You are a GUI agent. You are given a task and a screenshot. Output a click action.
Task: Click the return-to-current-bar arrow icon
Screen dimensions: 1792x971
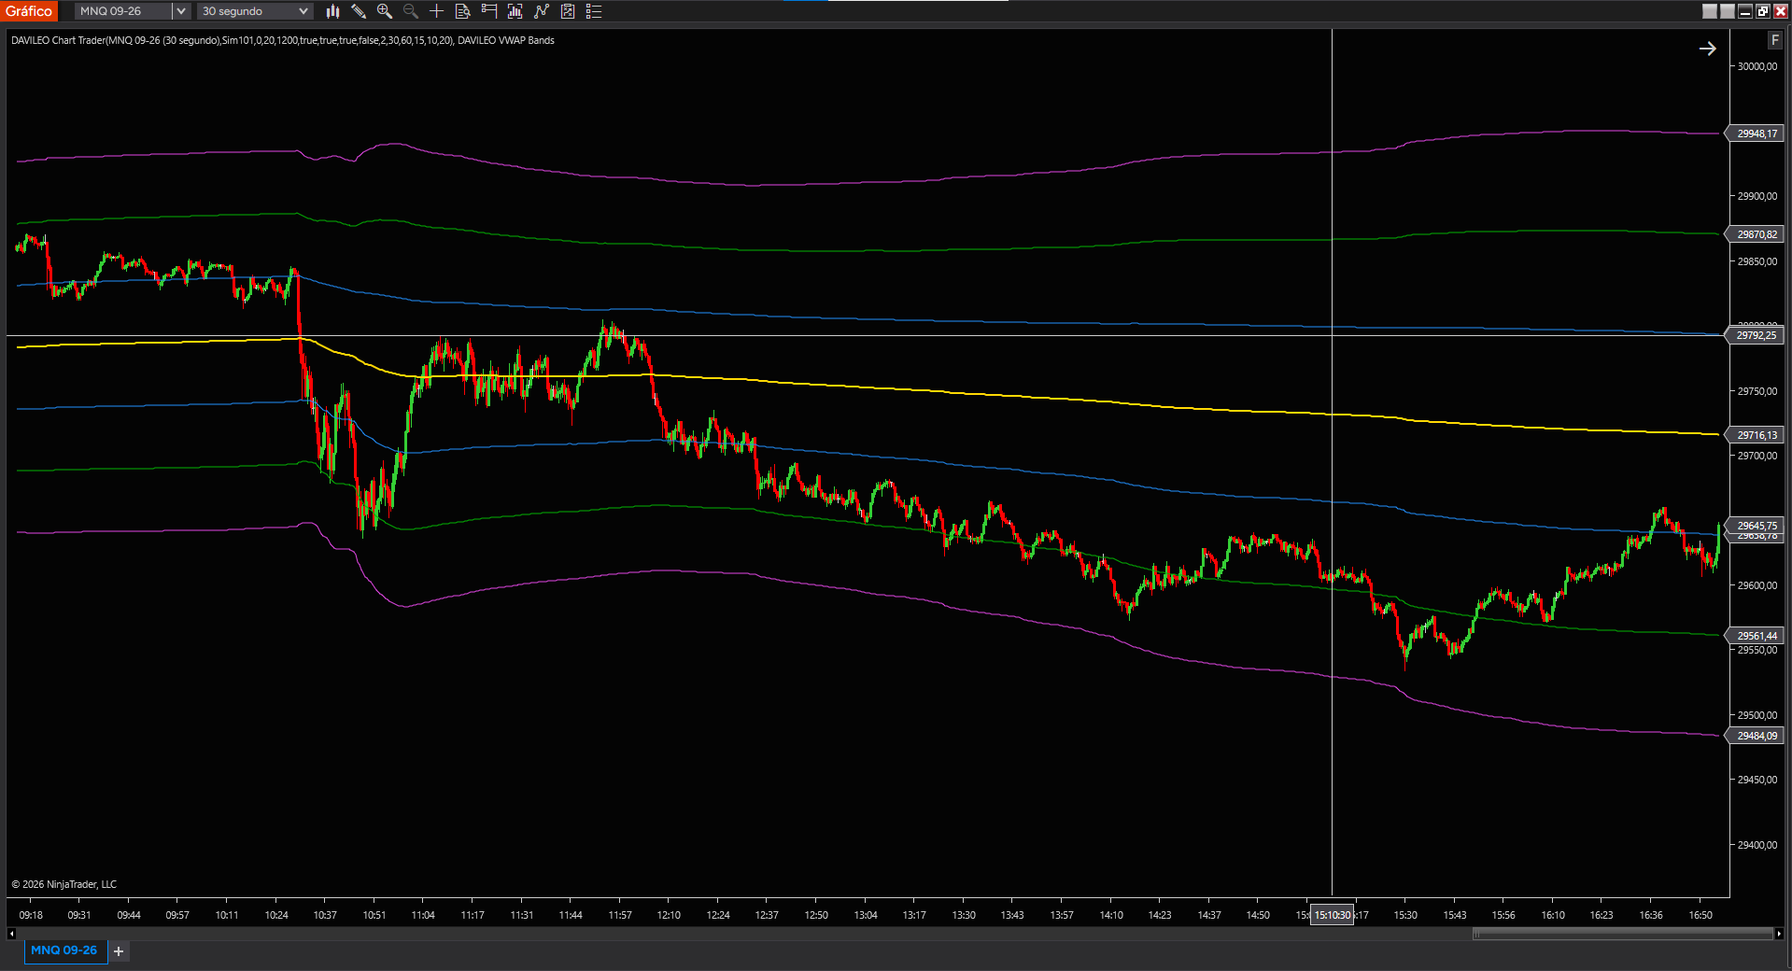tap(1707, 49)
